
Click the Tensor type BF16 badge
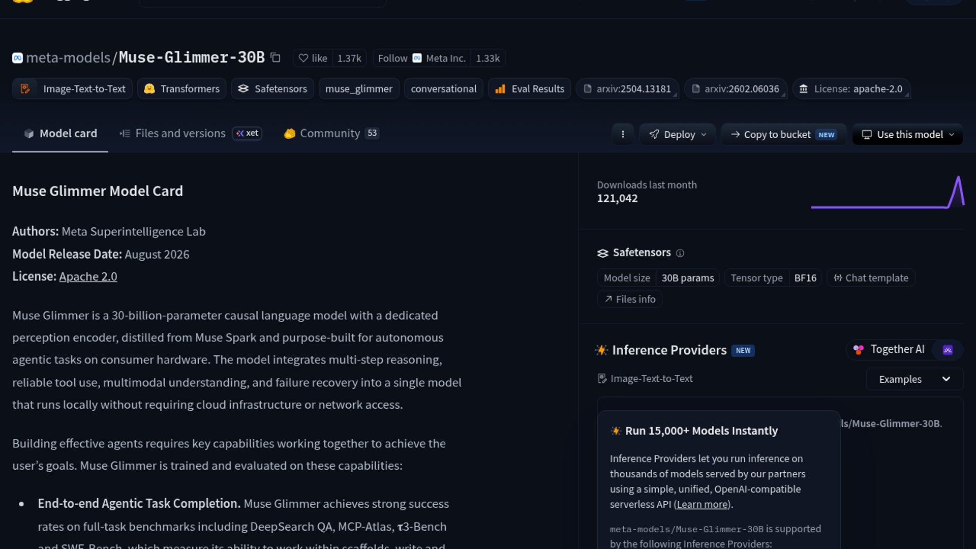(x=773, y=278)
